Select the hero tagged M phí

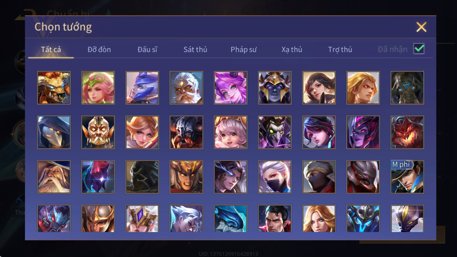[x=407, y=177]
